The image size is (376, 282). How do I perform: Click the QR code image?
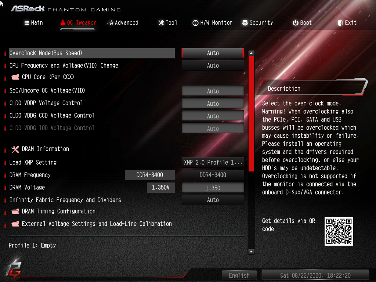coord(339,231)
